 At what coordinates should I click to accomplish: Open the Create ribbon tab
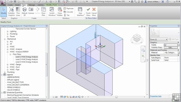click(10, 5)
